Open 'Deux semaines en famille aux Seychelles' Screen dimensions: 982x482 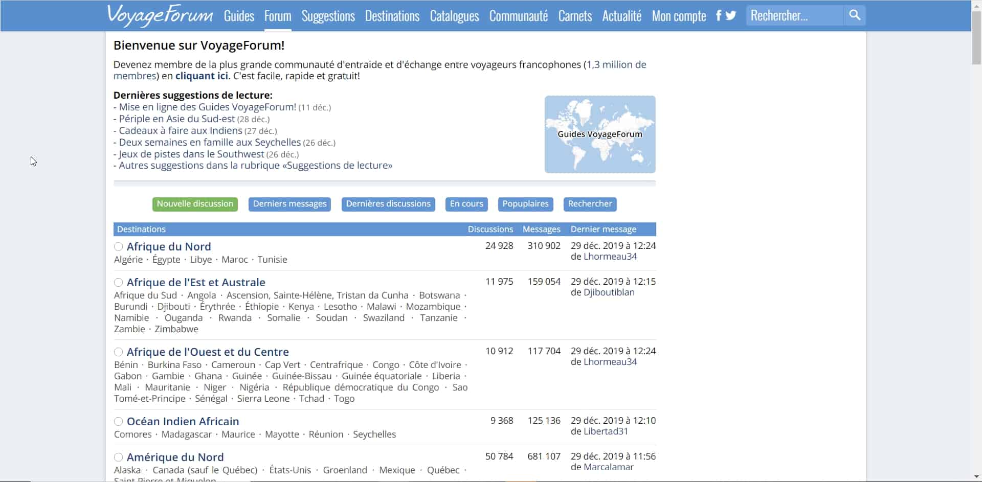210,143
